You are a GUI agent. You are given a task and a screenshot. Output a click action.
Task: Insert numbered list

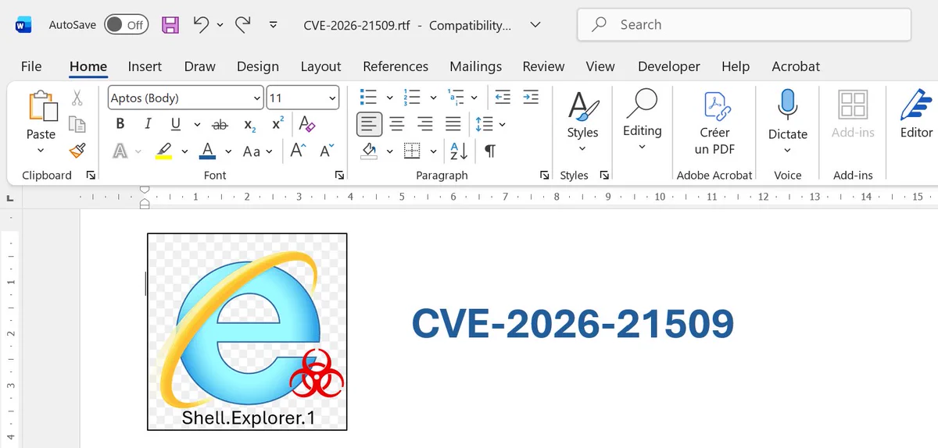pyautogui.click(x=411, y=98)
